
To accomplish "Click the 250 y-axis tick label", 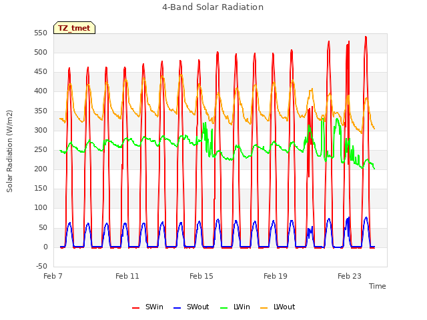I will (41, 150).
